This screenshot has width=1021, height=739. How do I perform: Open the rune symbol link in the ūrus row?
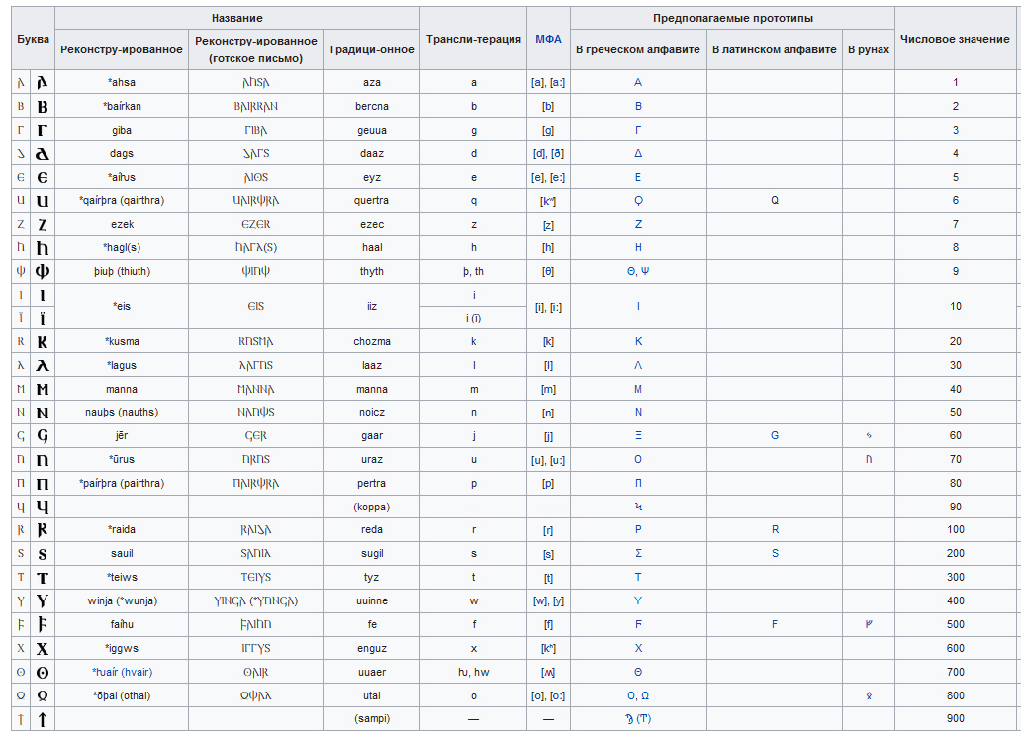tap(869, 459)
